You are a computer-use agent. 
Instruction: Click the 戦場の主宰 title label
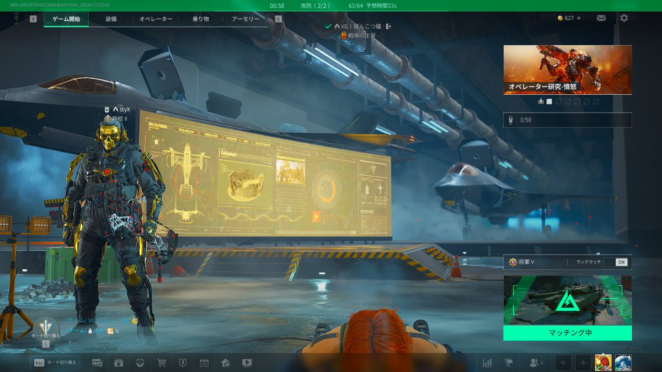(x=359, y=35)
